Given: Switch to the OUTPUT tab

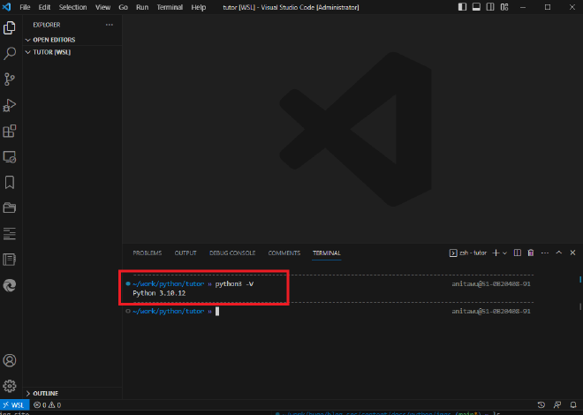Looking at the screenshot, I should pos(185,253).
